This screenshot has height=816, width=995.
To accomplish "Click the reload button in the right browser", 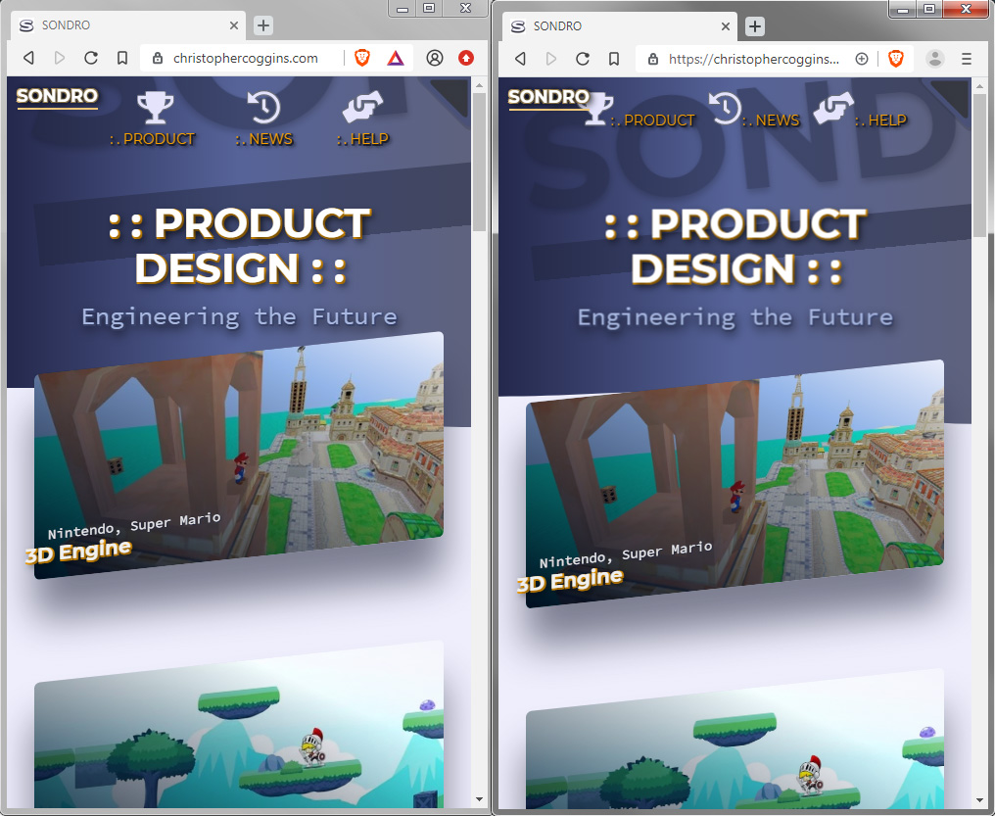I will pyautogui.click(x=583, y=59).
